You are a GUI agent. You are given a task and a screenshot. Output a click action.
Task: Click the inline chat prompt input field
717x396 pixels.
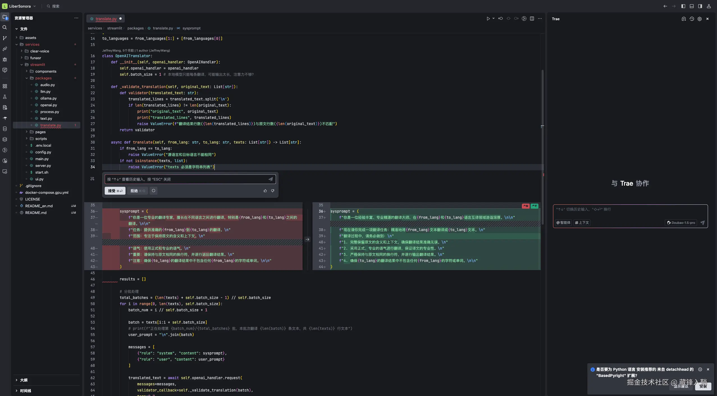point(185,179)
